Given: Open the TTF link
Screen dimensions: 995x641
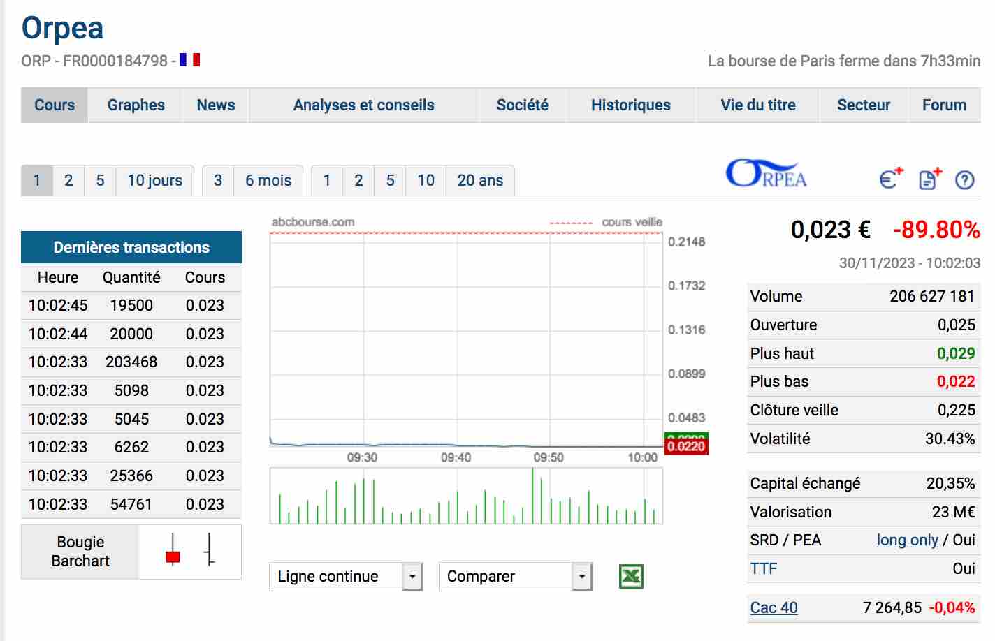Looking at the screenshot, I should click(764, 568).
